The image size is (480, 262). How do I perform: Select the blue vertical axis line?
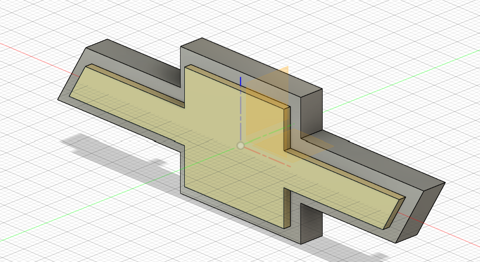click(x=241, y=110)
